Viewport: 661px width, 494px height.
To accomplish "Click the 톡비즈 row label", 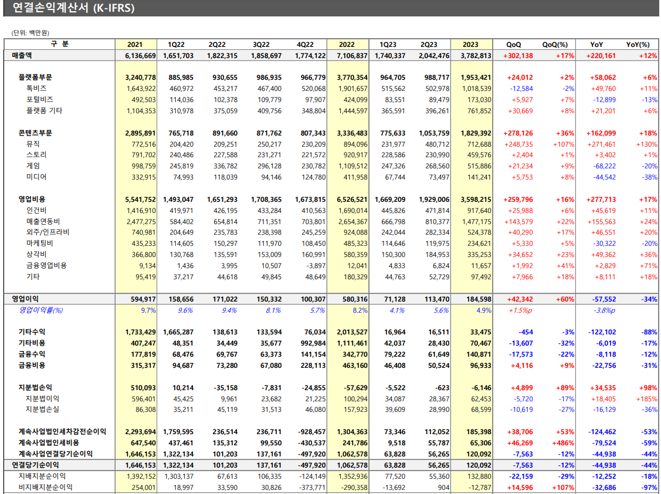I will (36, 89).
